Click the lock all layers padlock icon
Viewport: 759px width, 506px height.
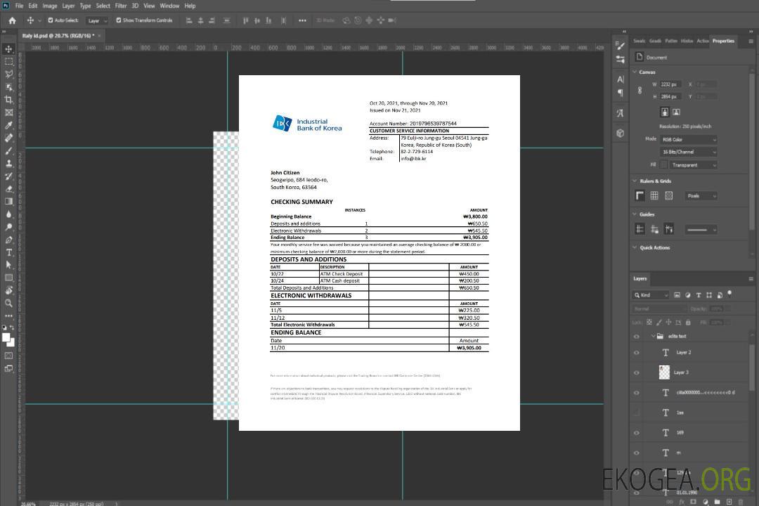tap(688, 322)
